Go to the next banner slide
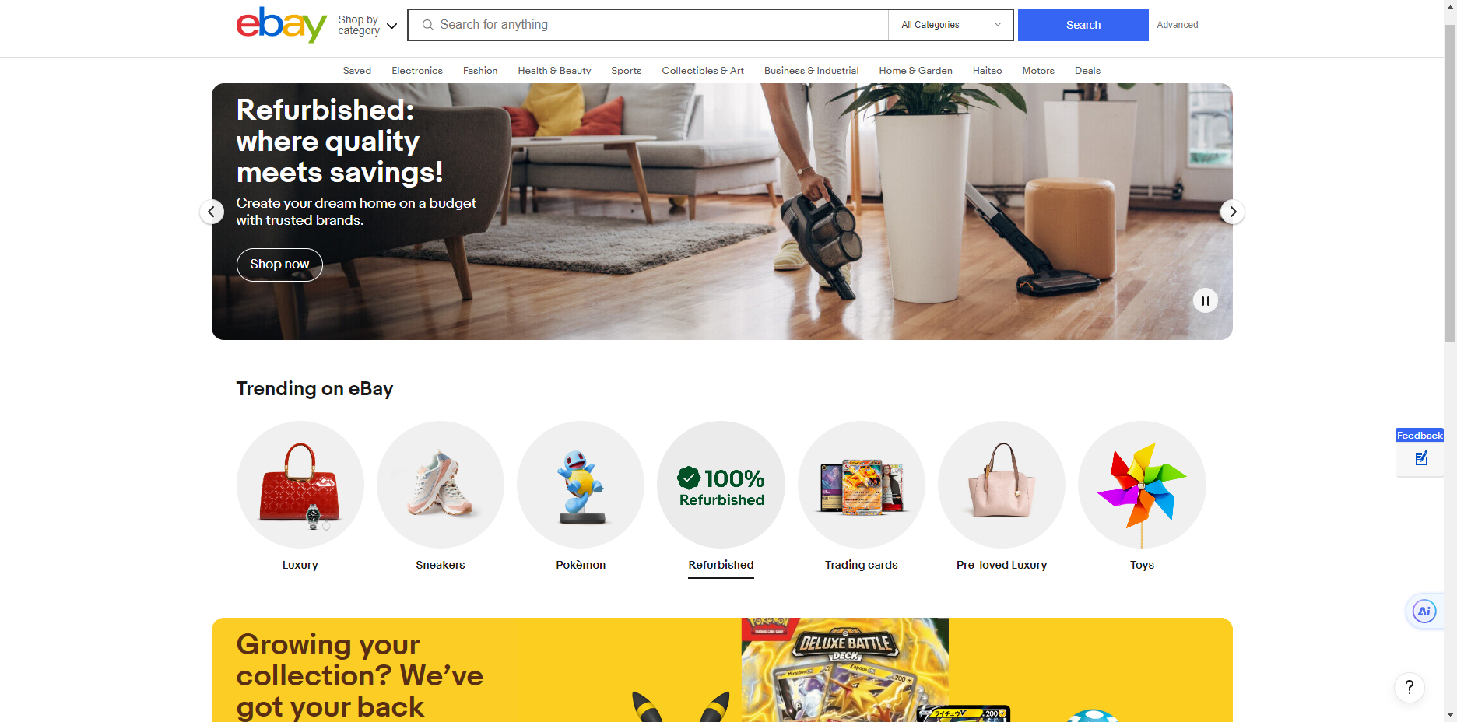Screen dimensions: 1457x722 1232,212
